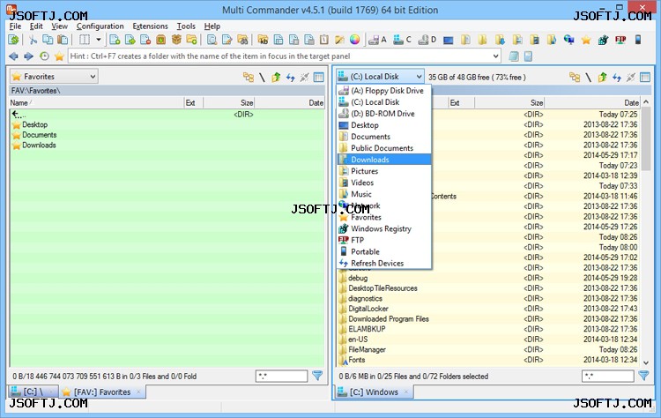Click the right panel root backslash button
Screen dimensions: 661x418
coord(588,78)
